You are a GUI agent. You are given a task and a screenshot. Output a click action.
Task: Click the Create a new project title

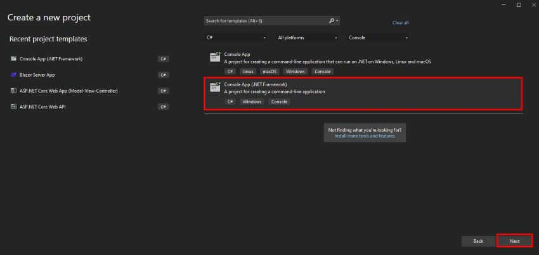coord(49,17)
